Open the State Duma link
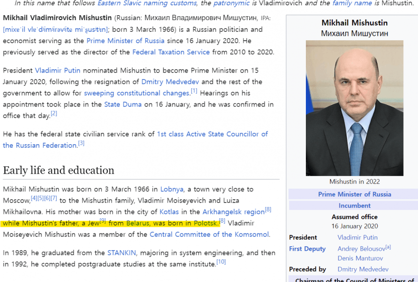Viewport: 418px width, 282px height. coord(123,104)
